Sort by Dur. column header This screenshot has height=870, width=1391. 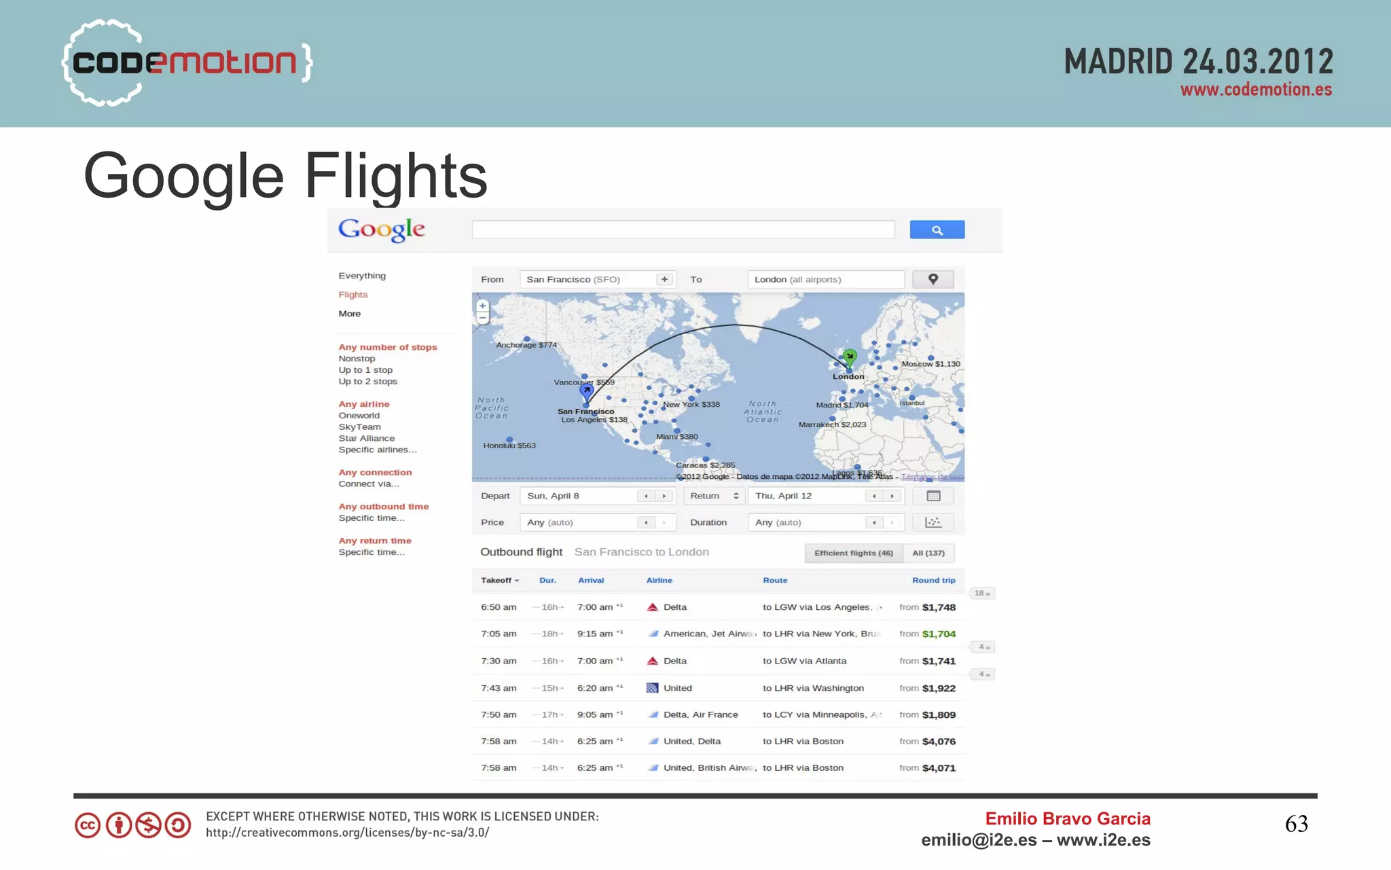tap(547, 580)
